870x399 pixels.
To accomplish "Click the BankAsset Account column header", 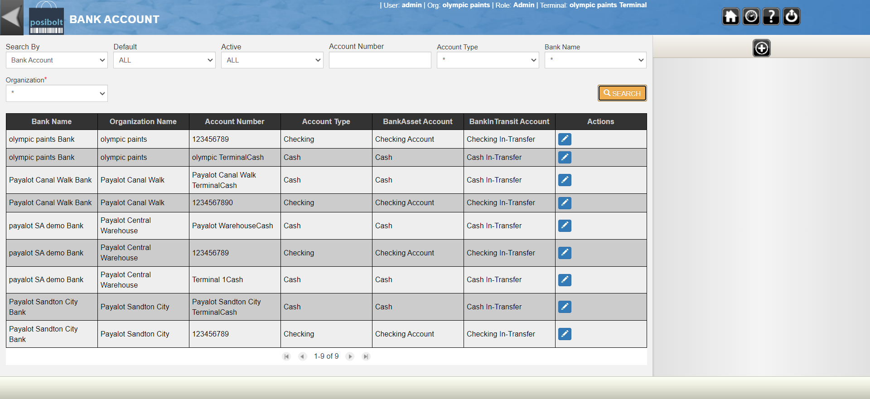I will (418, 121).
